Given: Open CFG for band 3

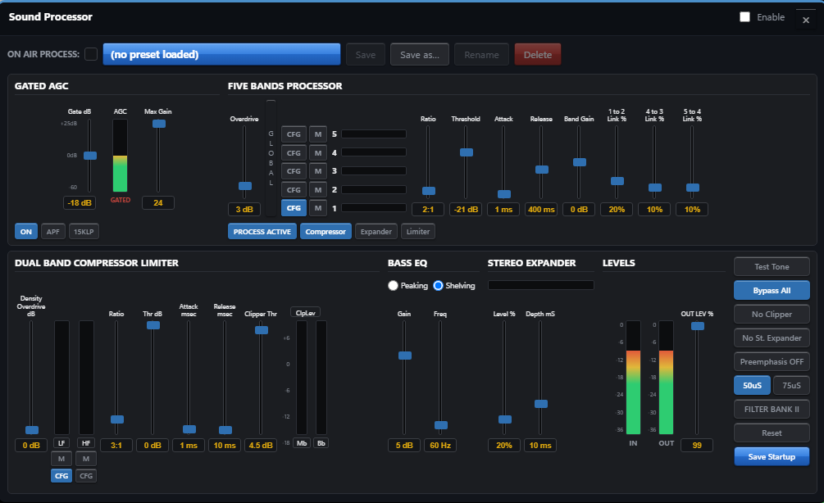Looking at the screenshot, I should (x=294, y=171).
